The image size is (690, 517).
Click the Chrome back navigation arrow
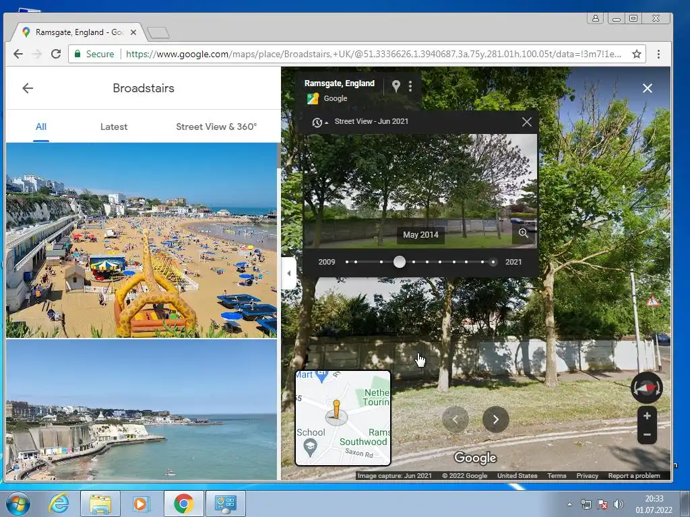pos(18,54)
